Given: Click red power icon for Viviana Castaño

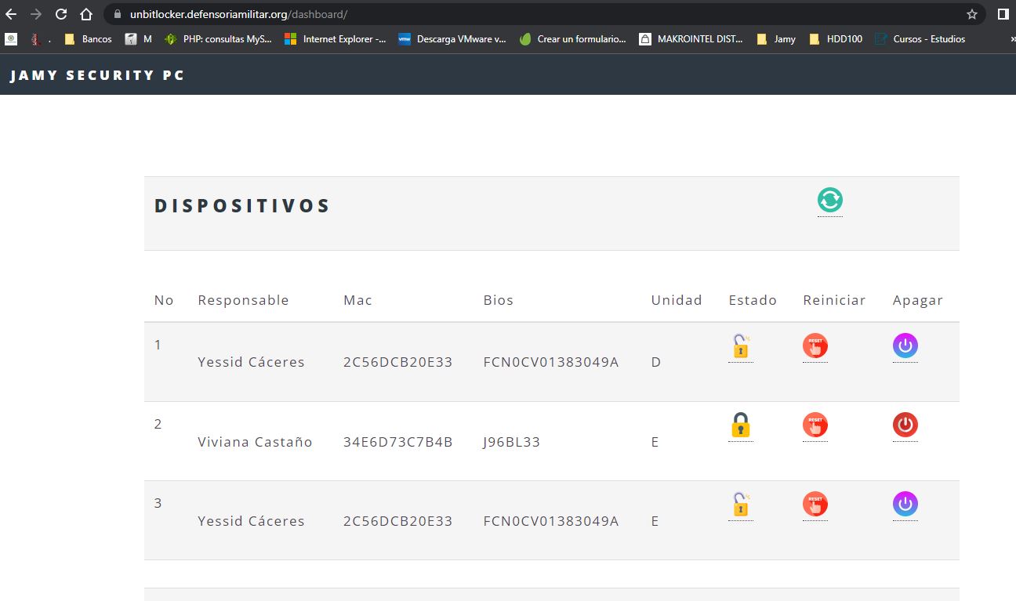Looking at the screenshot, I should coord(905,425).
